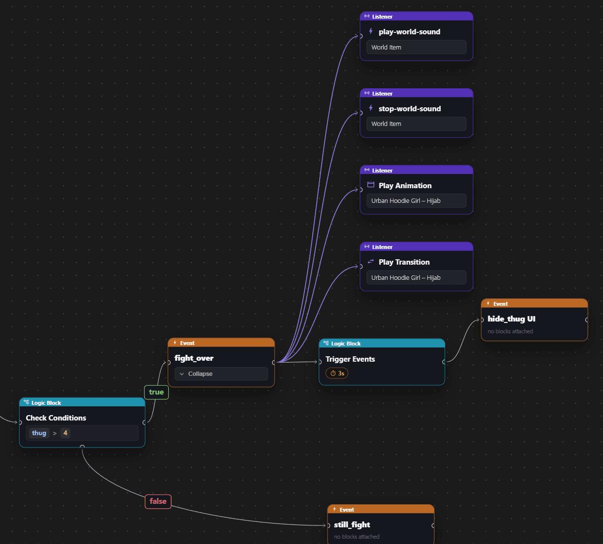Click the thug variable chip in Check Conditions
This screenshot has width=603, height=544.
pos(39,433)
